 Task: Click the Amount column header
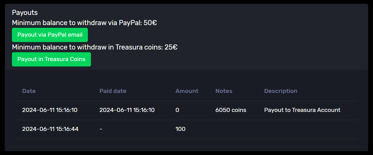187,91
